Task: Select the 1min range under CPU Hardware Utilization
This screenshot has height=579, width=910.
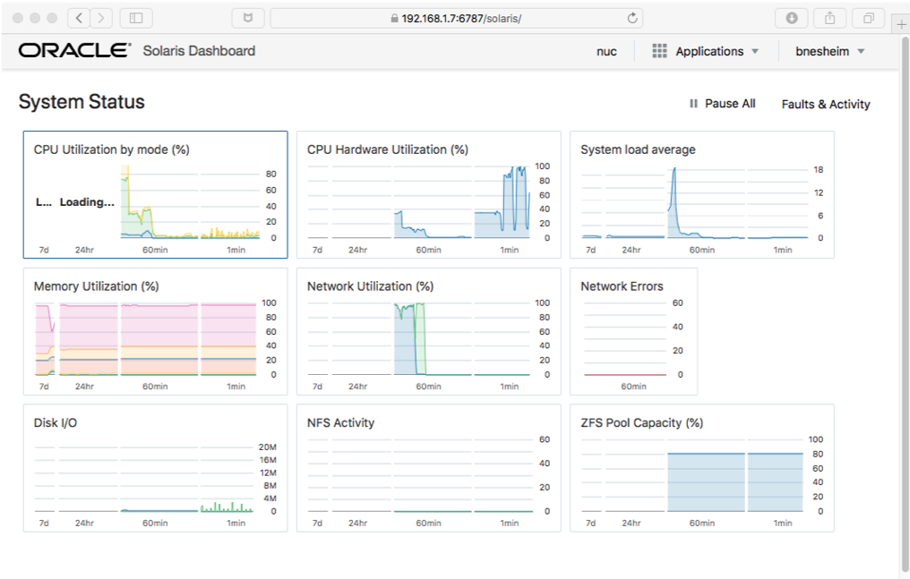Action: pos(509,250)
